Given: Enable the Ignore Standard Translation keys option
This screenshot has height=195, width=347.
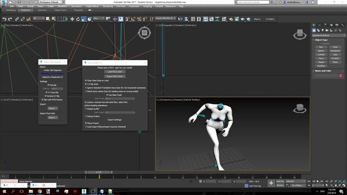Looking at the screenshot, I should click(x=86, y=88).
